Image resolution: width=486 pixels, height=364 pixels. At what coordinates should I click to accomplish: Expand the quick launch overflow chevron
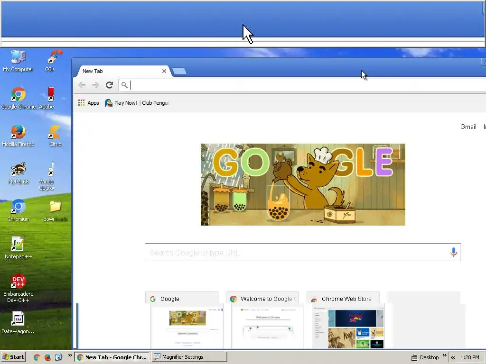point(70,355)
